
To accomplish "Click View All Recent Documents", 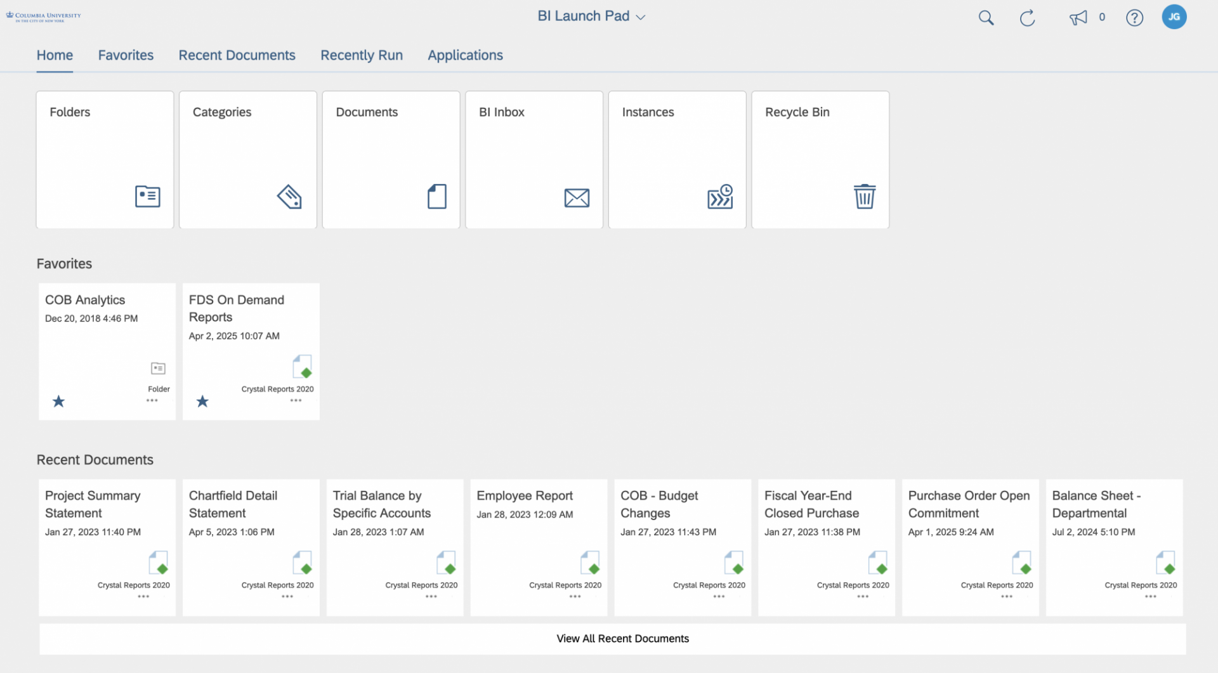I will 622,639.
